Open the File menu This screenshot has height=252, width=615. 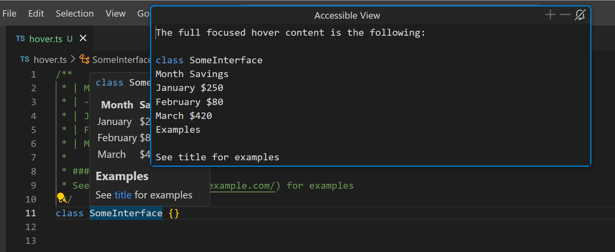pyautogui.click(x=9, y=13)
